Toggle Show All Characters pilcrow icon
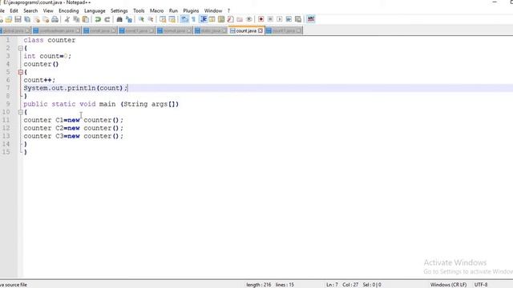513x288 pixels. 194,19
